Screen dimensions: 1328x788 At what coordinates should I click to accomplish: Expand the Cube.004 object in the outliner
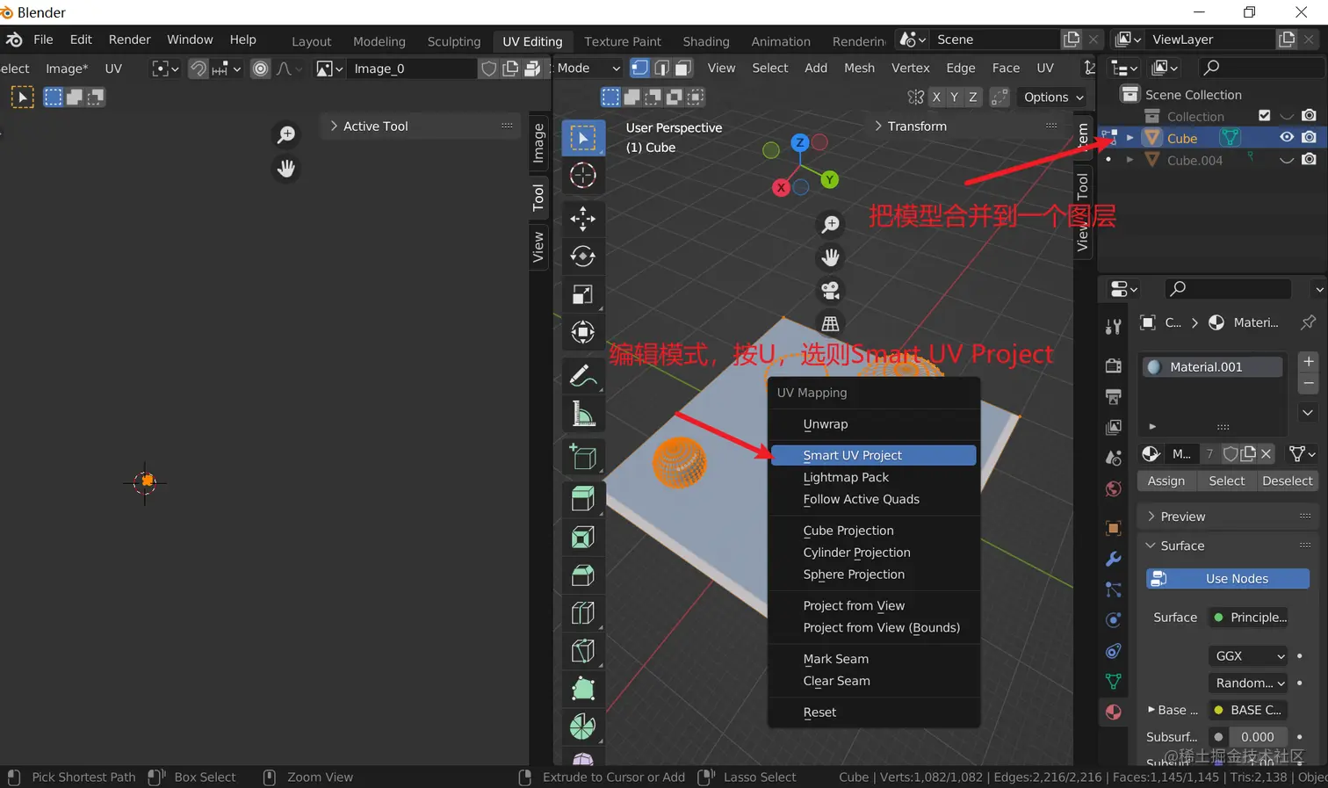(x=1130, y=160)
